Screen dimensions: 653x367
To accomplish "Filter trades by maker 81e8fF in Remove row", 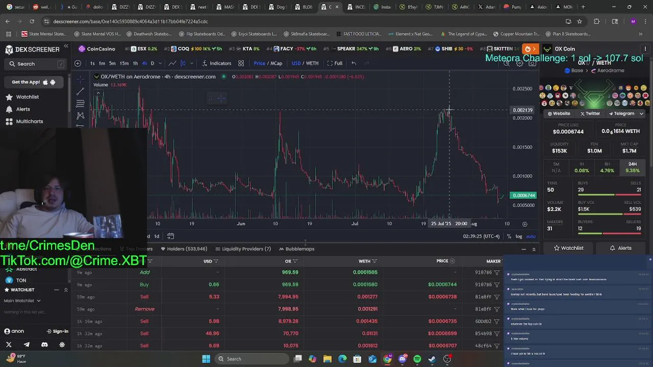I will 497,309.
